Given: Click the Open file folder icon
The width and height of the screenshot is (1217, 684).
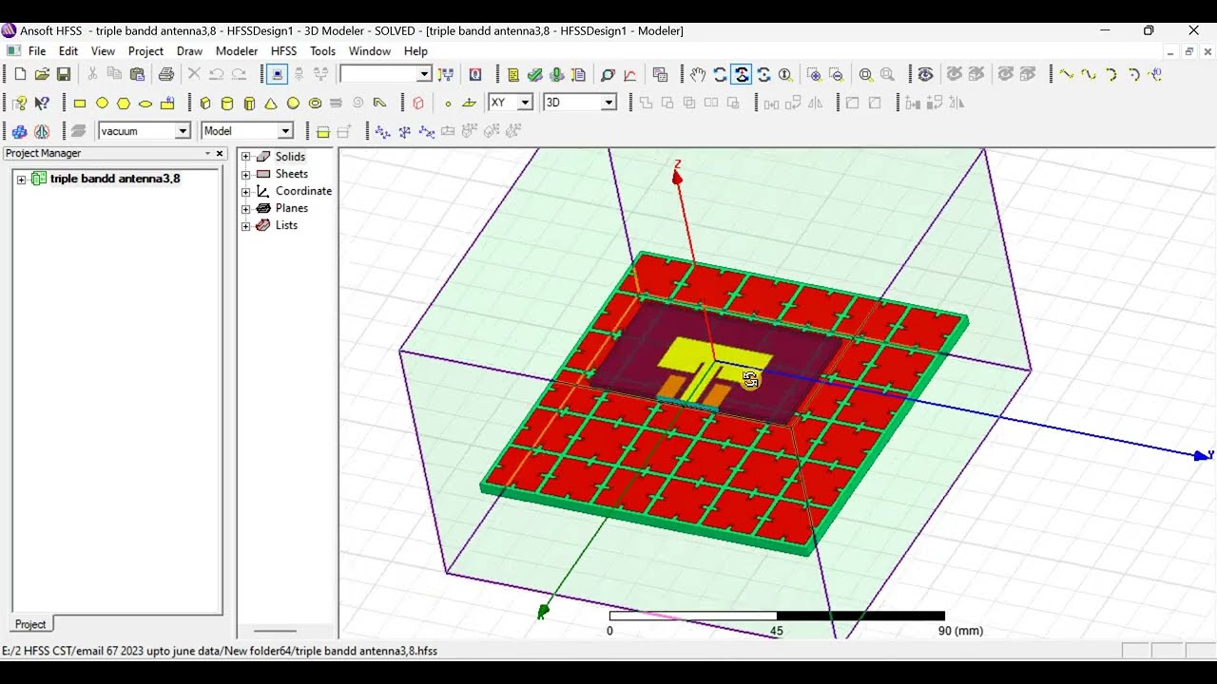Looking at the screenshot, I should tap(42, 74).
